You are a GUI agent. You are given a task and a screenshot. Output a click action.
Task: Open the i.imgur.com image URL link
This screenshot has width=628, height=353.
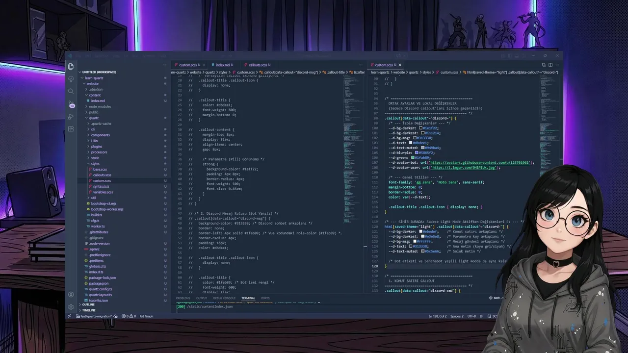pyautogui.click(x=464, y=167)
